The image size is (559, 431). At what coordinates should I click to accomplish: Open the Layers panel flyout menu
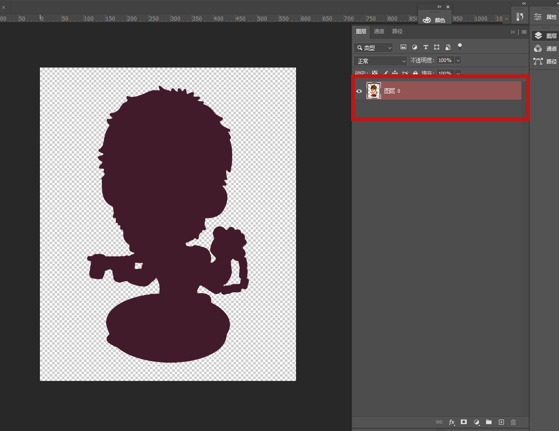pos(524,32)
